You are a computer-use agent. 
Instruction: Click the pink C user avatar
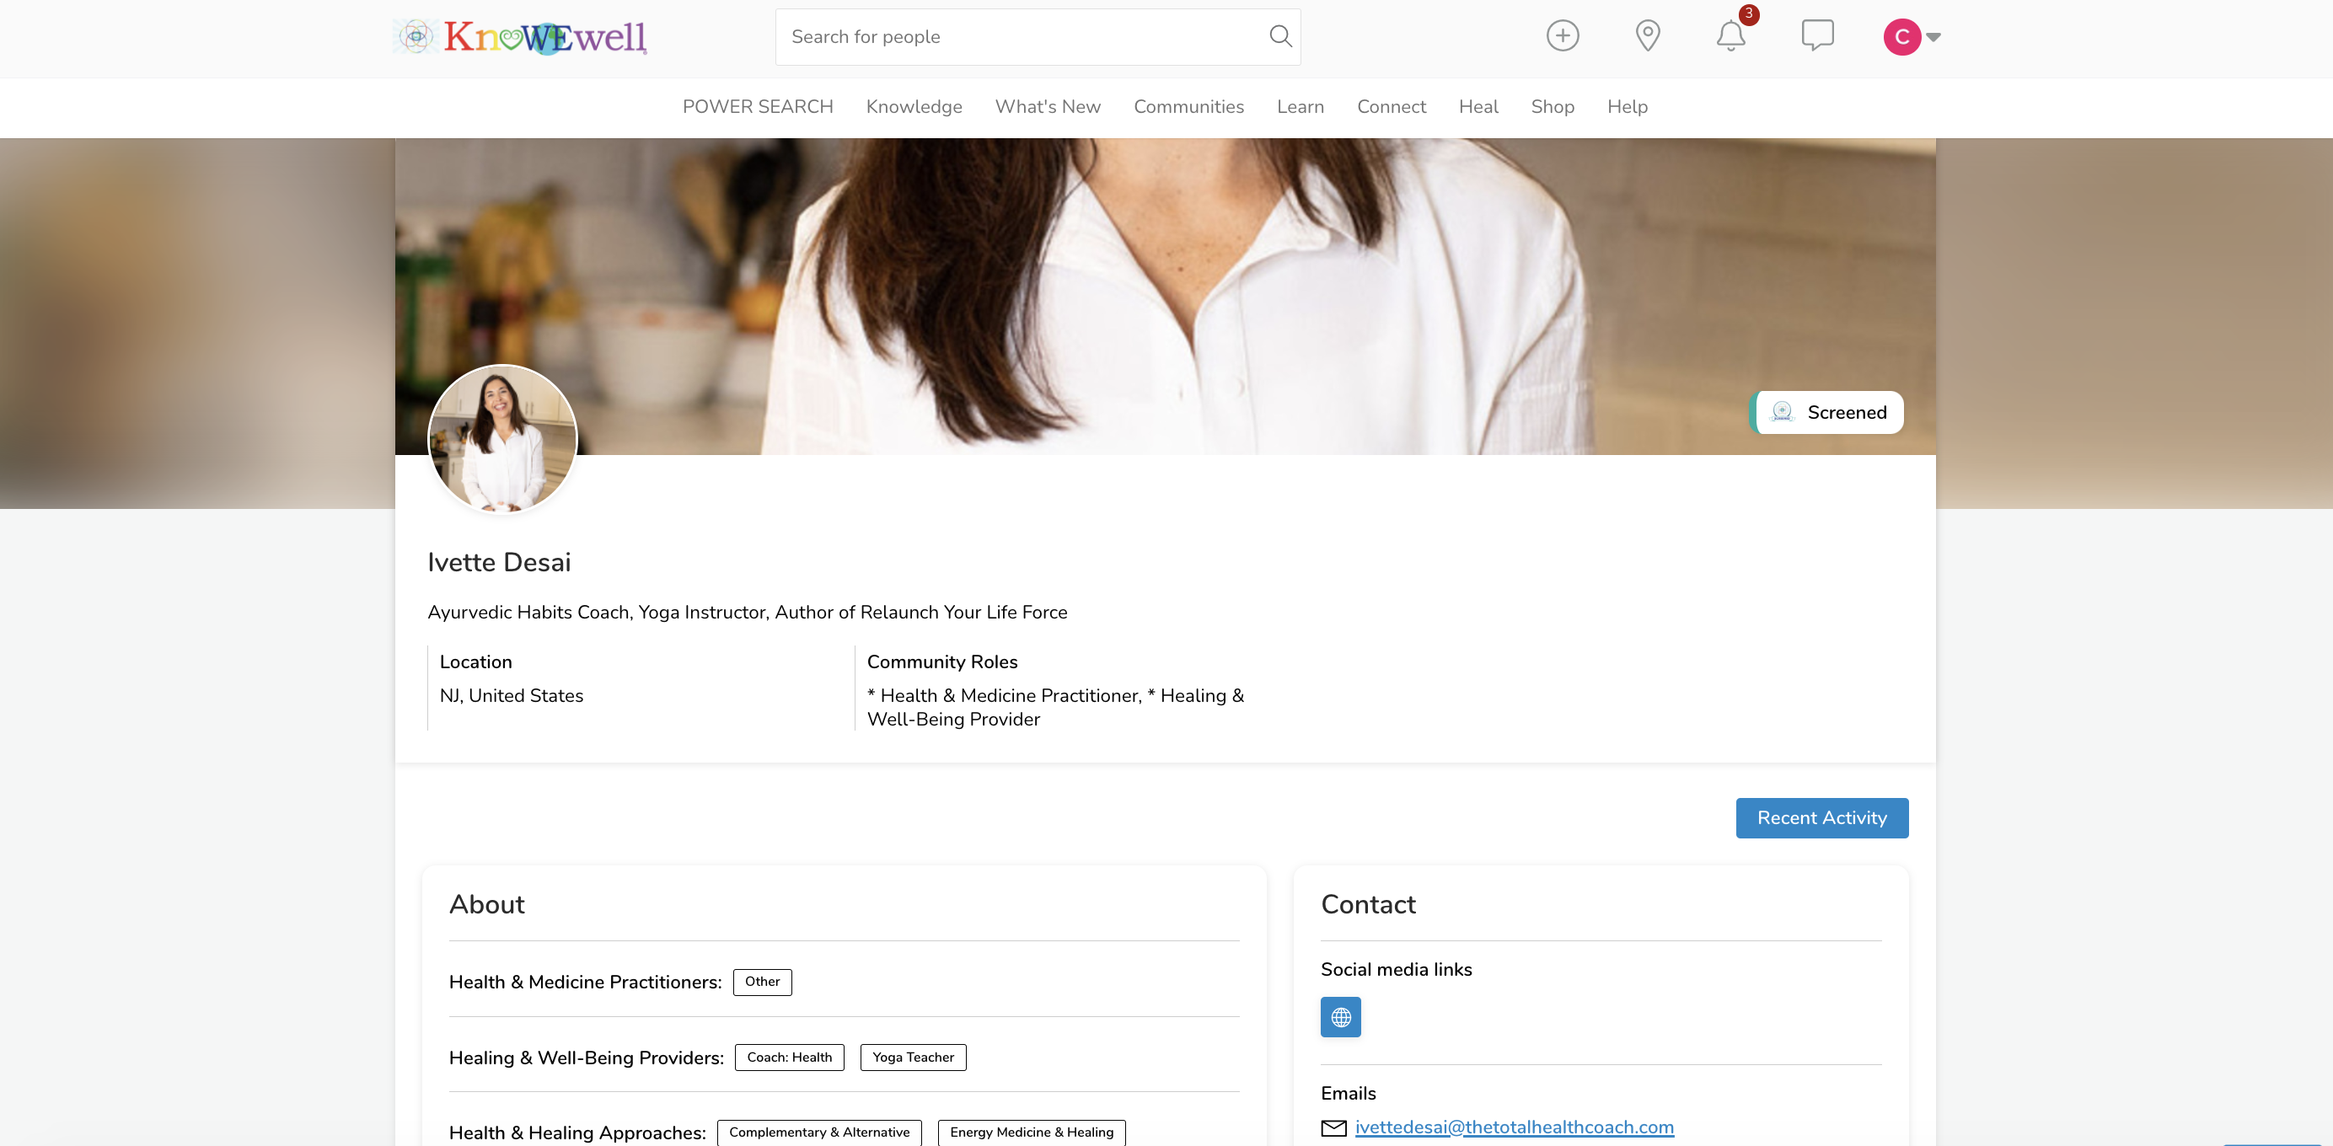click(1902, 37)
